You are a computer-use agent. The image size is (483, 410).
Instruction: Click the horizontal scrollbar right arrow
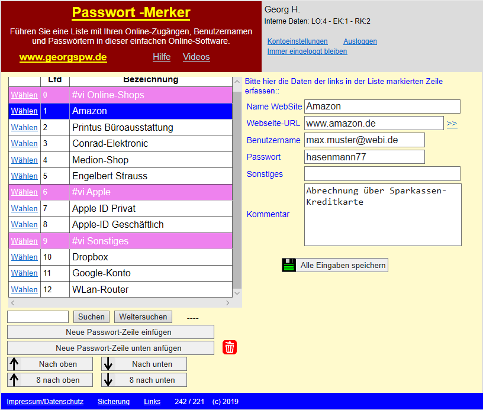tap(227, 302)
